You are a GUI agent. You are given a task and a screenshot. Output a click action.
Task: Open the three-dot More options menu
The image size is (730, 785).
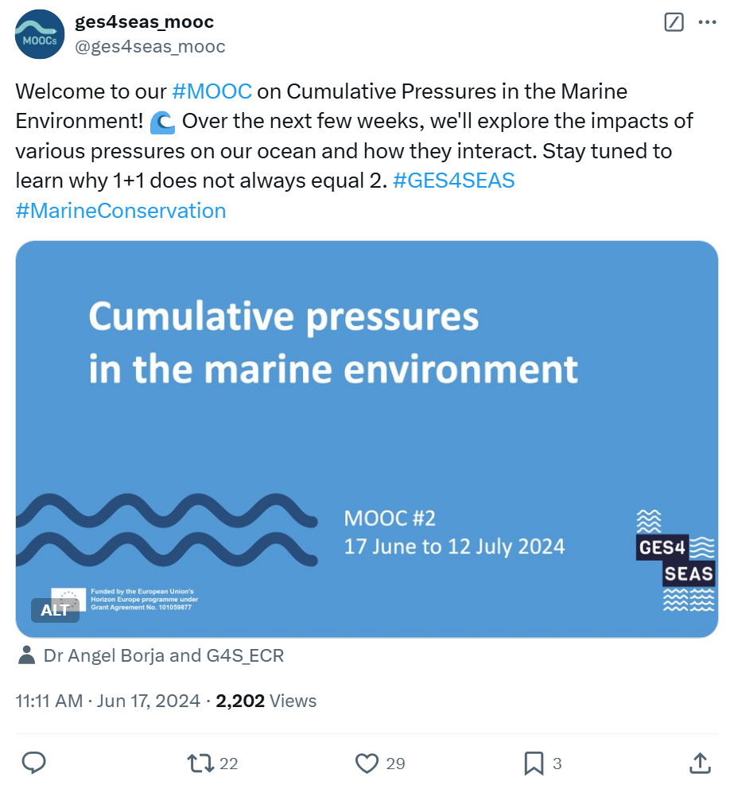707,23
